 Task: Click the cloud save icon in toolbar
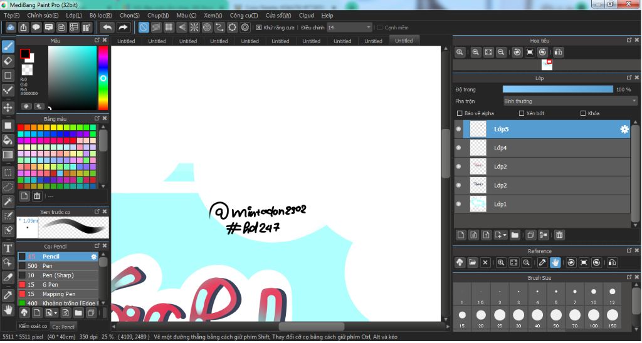[x=11, y=28]
